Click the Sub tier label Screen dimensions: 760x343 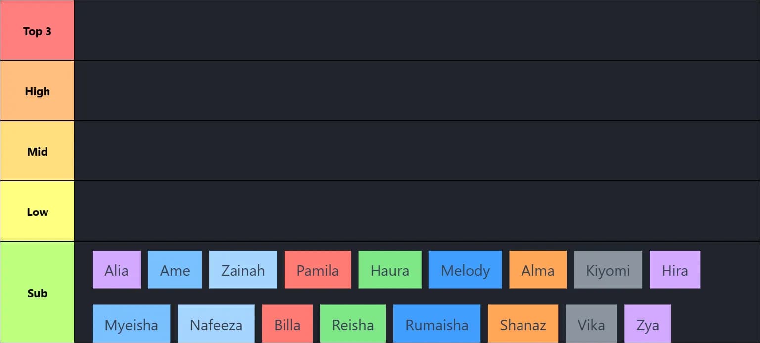(x=37, y=293)
